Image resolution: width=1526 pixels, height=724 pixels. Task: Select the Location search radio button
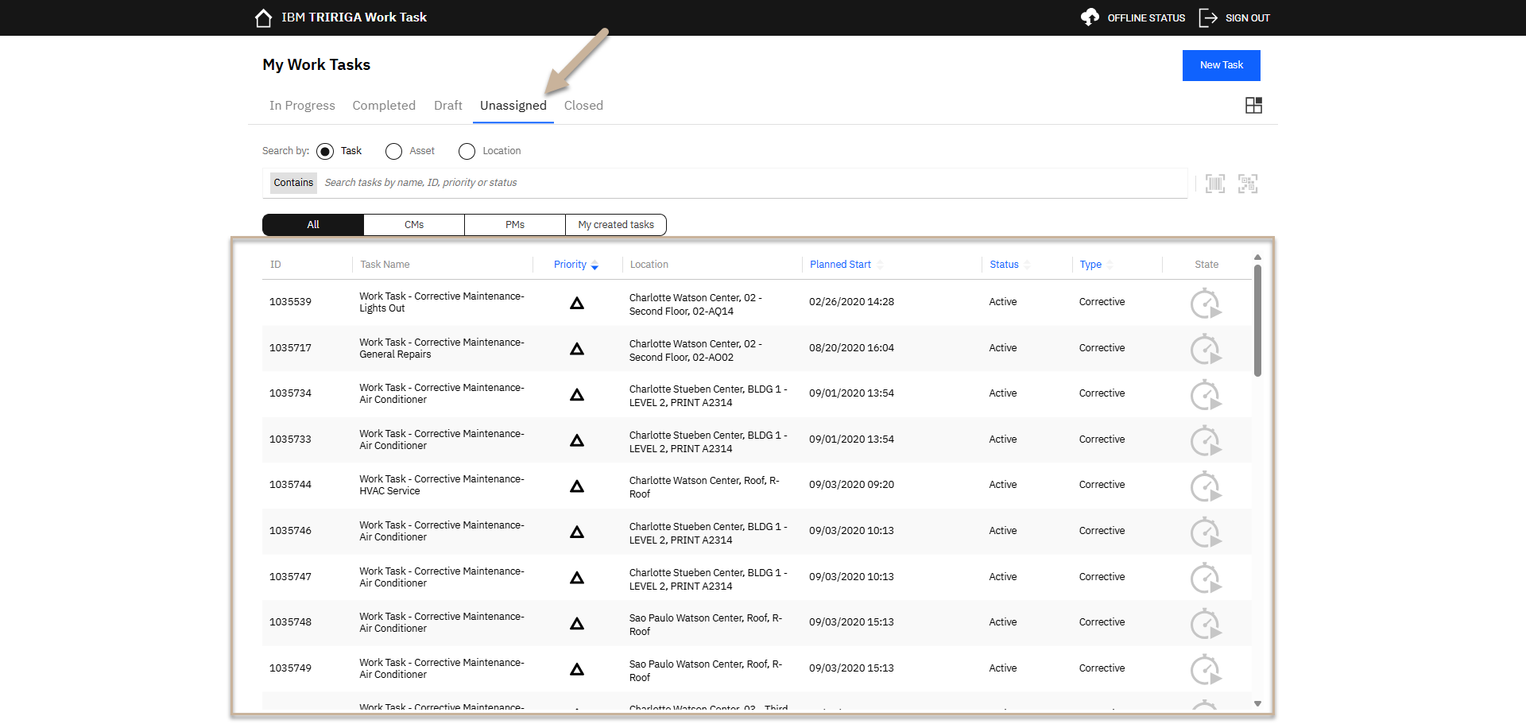pos(467,151)
